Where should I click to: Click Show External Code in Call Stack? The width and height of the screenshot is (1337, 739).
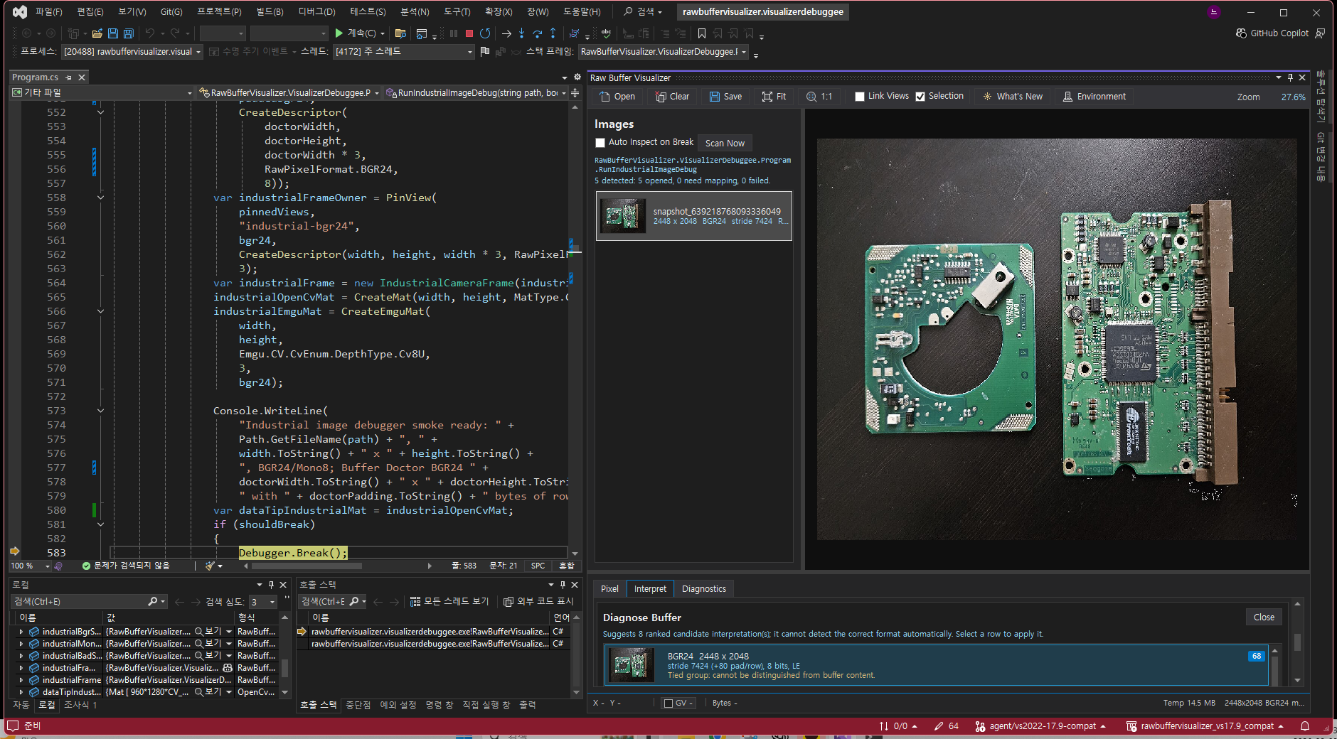(538, 602)
